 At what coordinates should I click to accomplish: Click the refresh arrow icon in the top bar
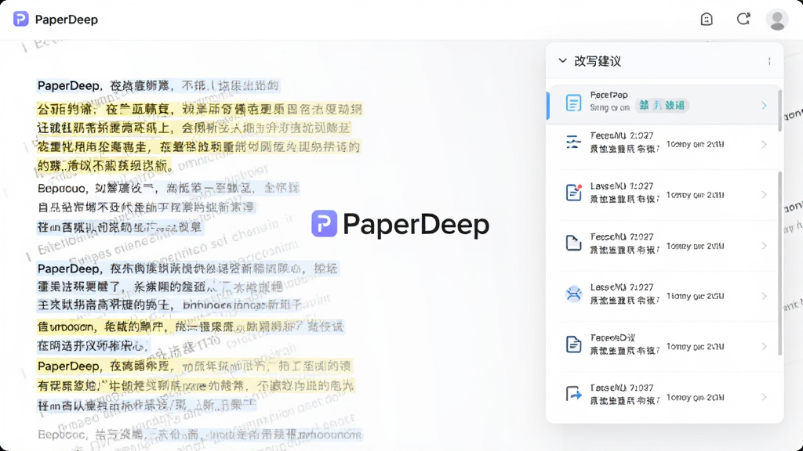(x=743, y=20)
